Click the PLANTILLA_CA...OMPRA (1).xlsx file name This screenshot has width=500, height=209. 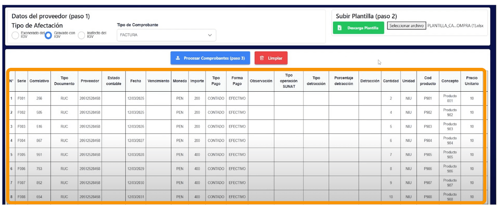coord(456,26)
